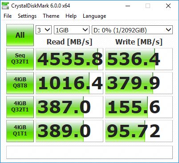Click the Seq write result 536.4

(139, 59)
